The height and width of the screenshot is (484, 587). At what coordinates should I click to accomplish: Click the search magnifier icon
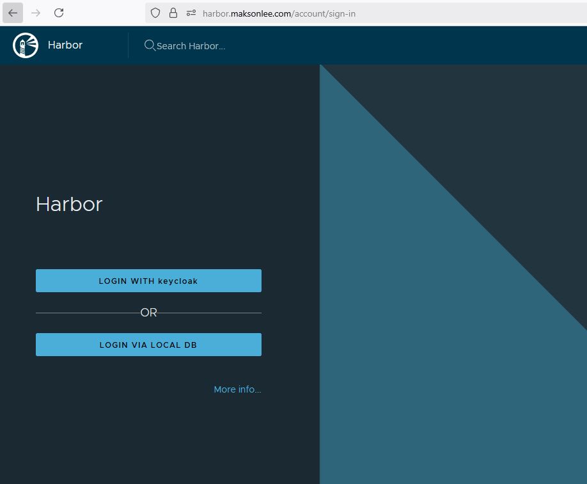tap(150, 45)
